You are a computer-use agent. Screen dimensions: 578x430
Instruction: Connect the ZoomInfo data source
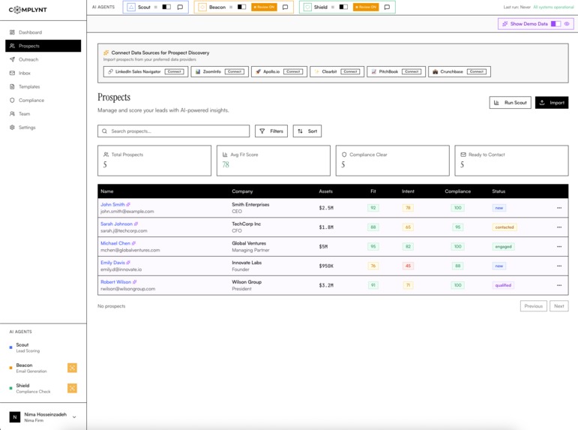click(x=235, y=71)
